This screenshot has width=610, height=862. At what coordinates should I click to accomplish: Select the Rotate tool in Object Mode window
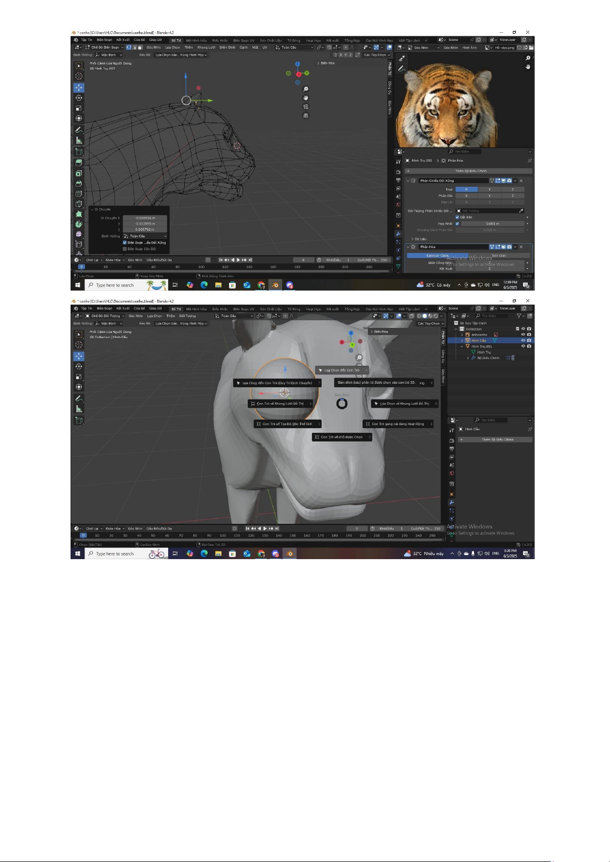click(79, 366)
